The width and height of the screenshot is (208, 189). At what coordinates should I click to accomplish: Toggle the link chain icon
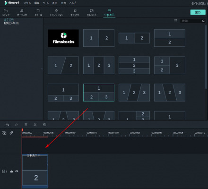(x=11, y=133)
